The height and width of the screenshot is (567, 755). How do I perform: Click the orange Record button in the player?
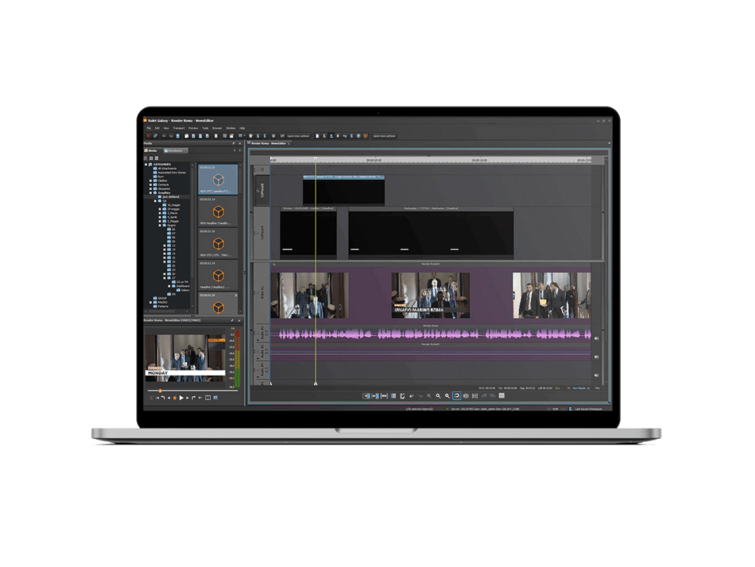(175, 397)
